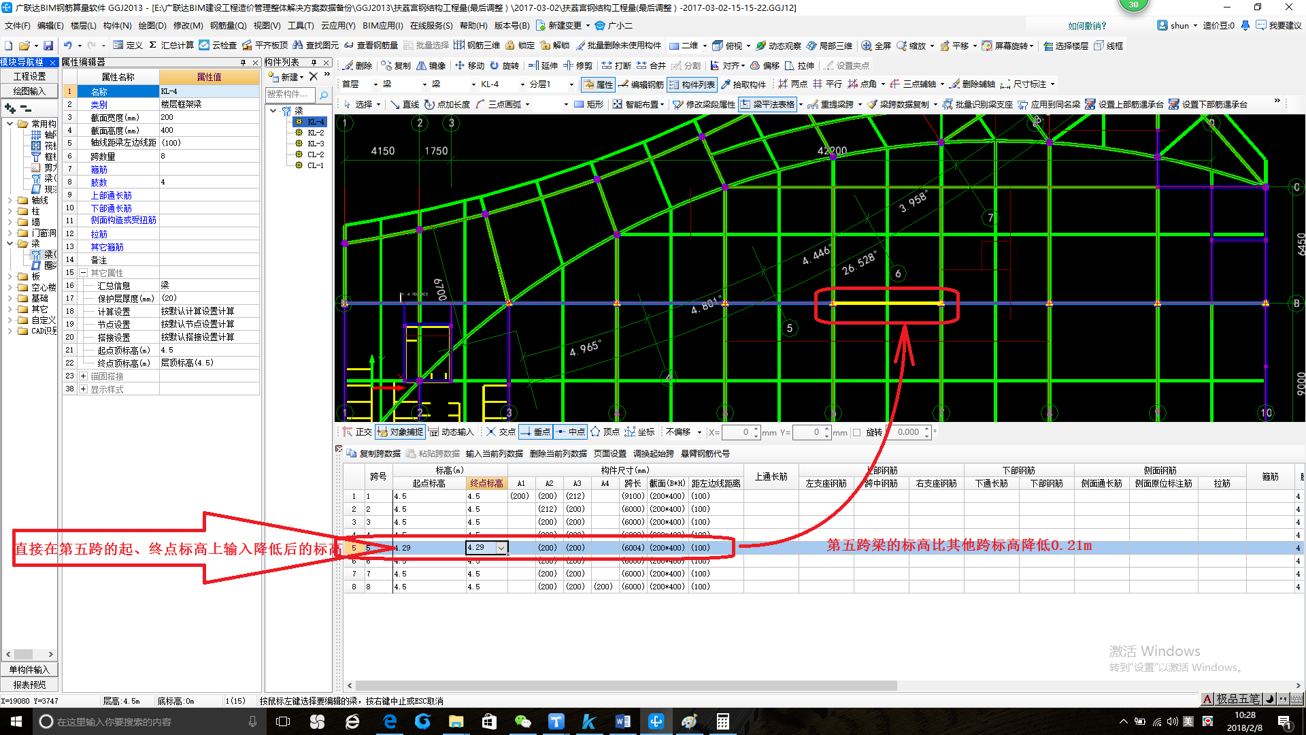Screen dimensions: 1306x735
Task: Run 云检查 cloud check
Action: (x=218, y=46)
